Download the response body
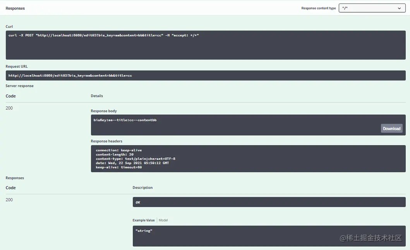Screen dimensions: 410x250 click(x=391, y=128)
